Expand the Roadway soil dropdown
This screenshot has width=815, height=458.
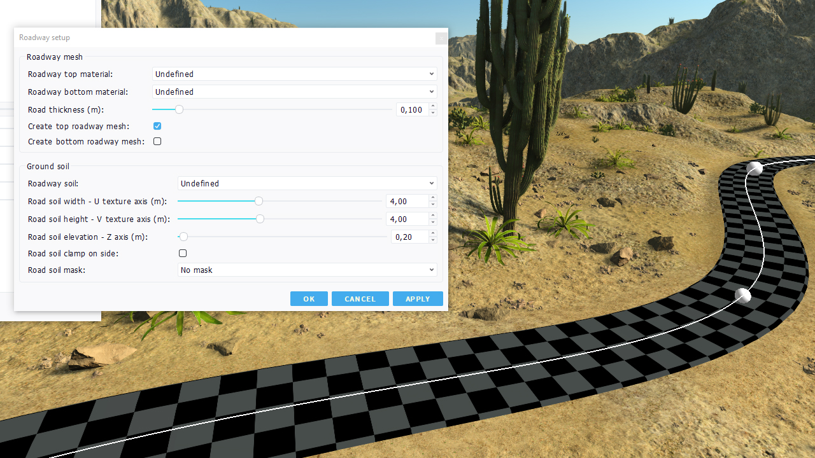click(307, 184)
